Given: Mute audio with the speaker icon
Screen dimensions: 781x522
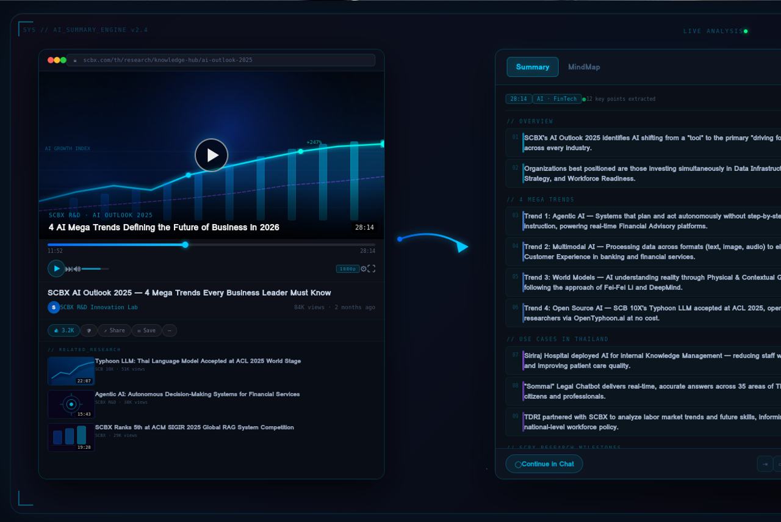Looking at the screenshot, I should (77, 269).
